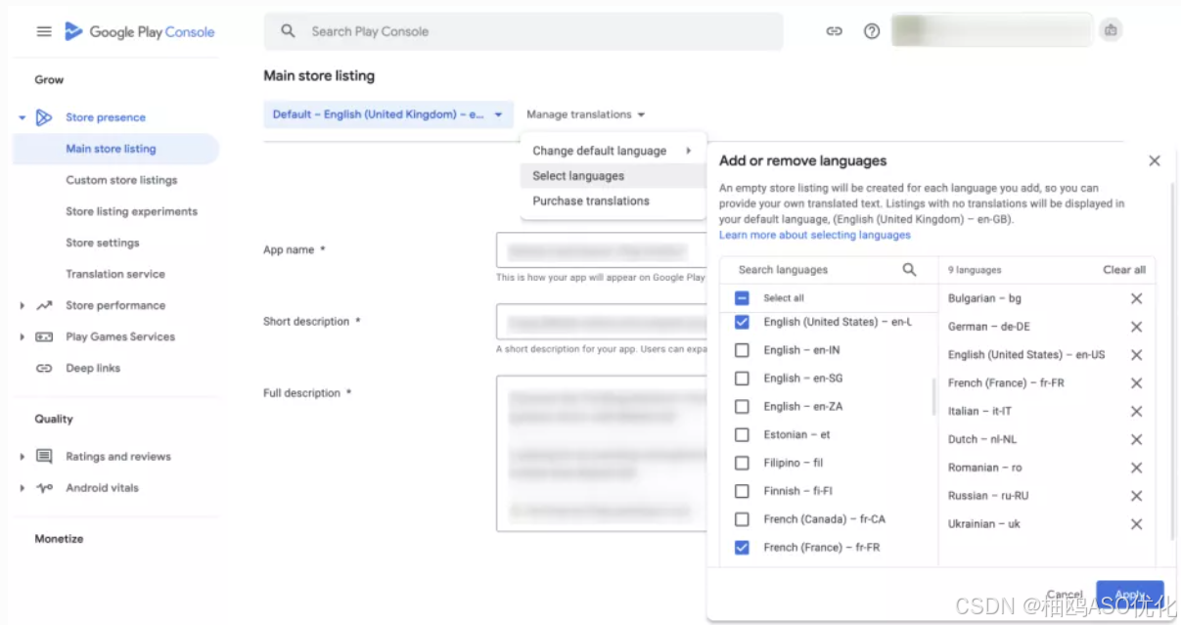This screenshot has height=625, width=1181.
Task: Remove German – de-DE from selected languages
Action: click(1136, 327)
